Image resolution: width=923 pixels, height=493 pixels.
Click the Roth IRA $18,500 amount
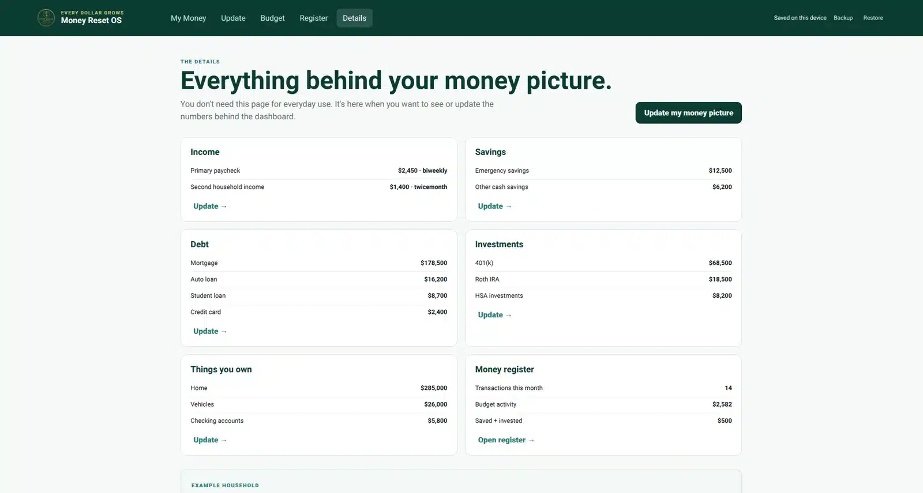pyautogui.click(x=720, y=279)
